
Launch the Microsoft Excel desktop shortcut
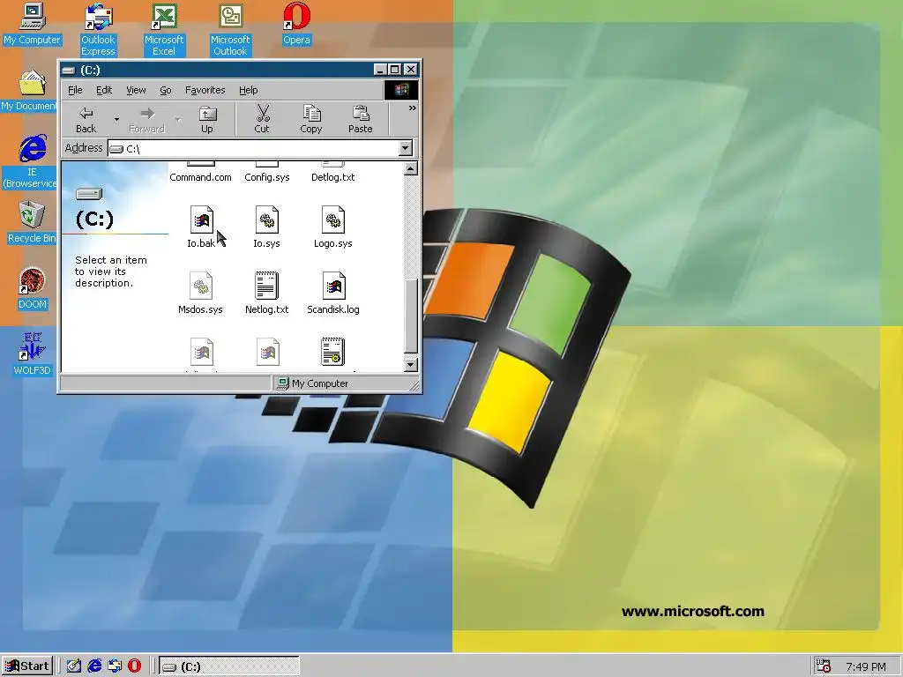[164, 29]
